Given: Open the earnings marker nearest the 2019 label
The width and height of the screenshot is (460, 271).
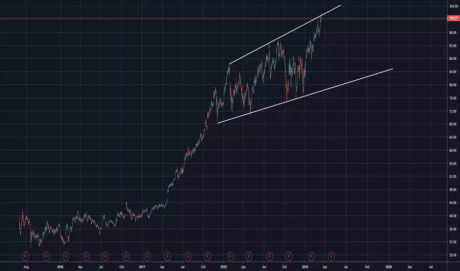Looking at the screenshot, I should [311, 256].
